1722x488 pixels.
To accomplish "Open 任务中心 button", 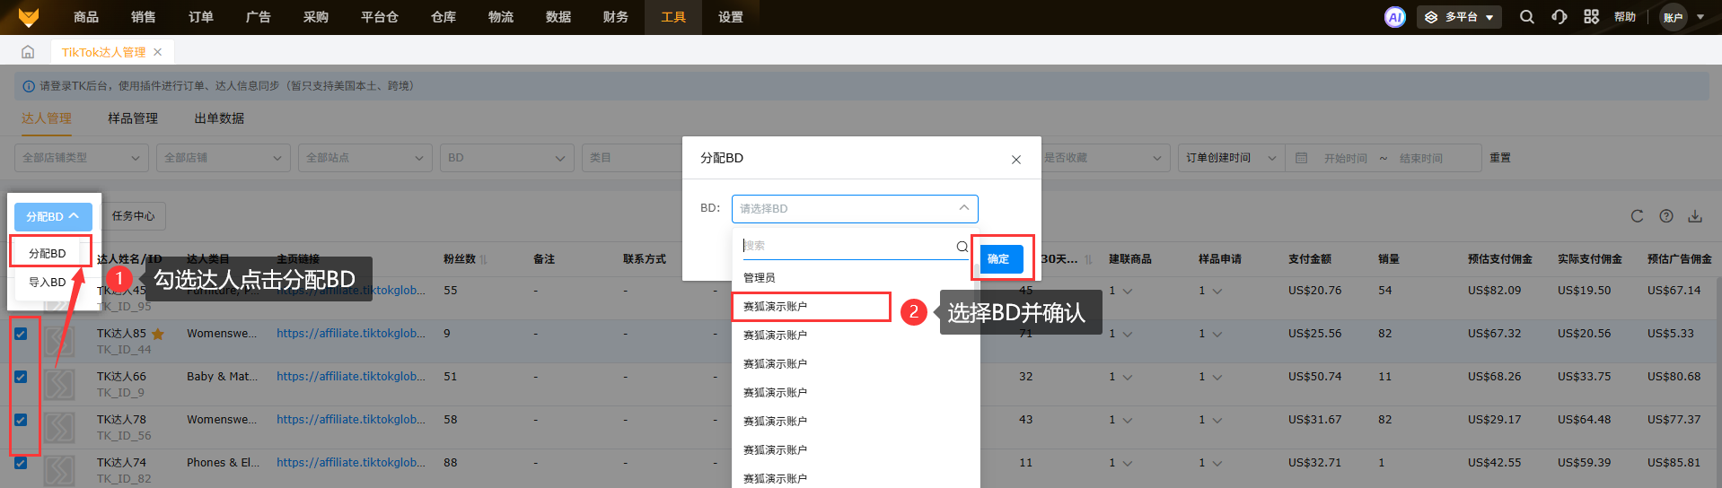I will 133,216.
